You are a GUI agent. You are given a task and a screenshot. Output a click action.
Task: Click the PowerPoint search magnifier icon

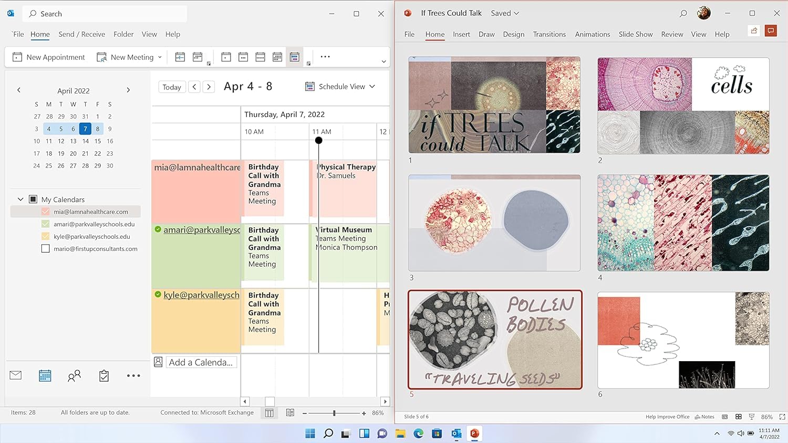[683, 14]
